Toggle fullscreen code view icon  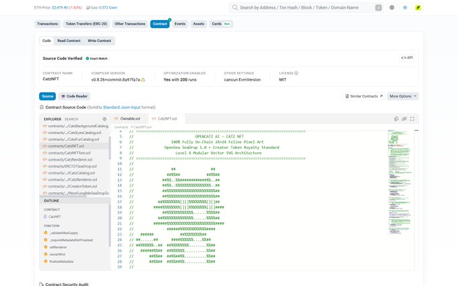[x=412, y=119]
